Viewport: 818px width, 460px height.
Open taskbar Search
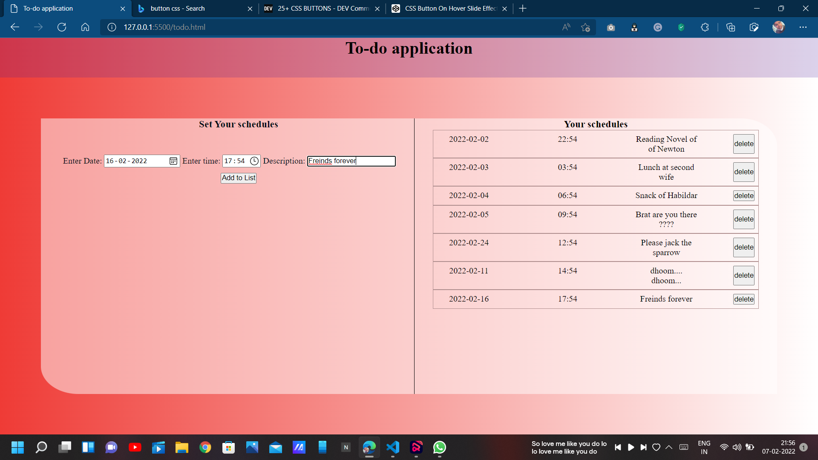coord(41,447)
